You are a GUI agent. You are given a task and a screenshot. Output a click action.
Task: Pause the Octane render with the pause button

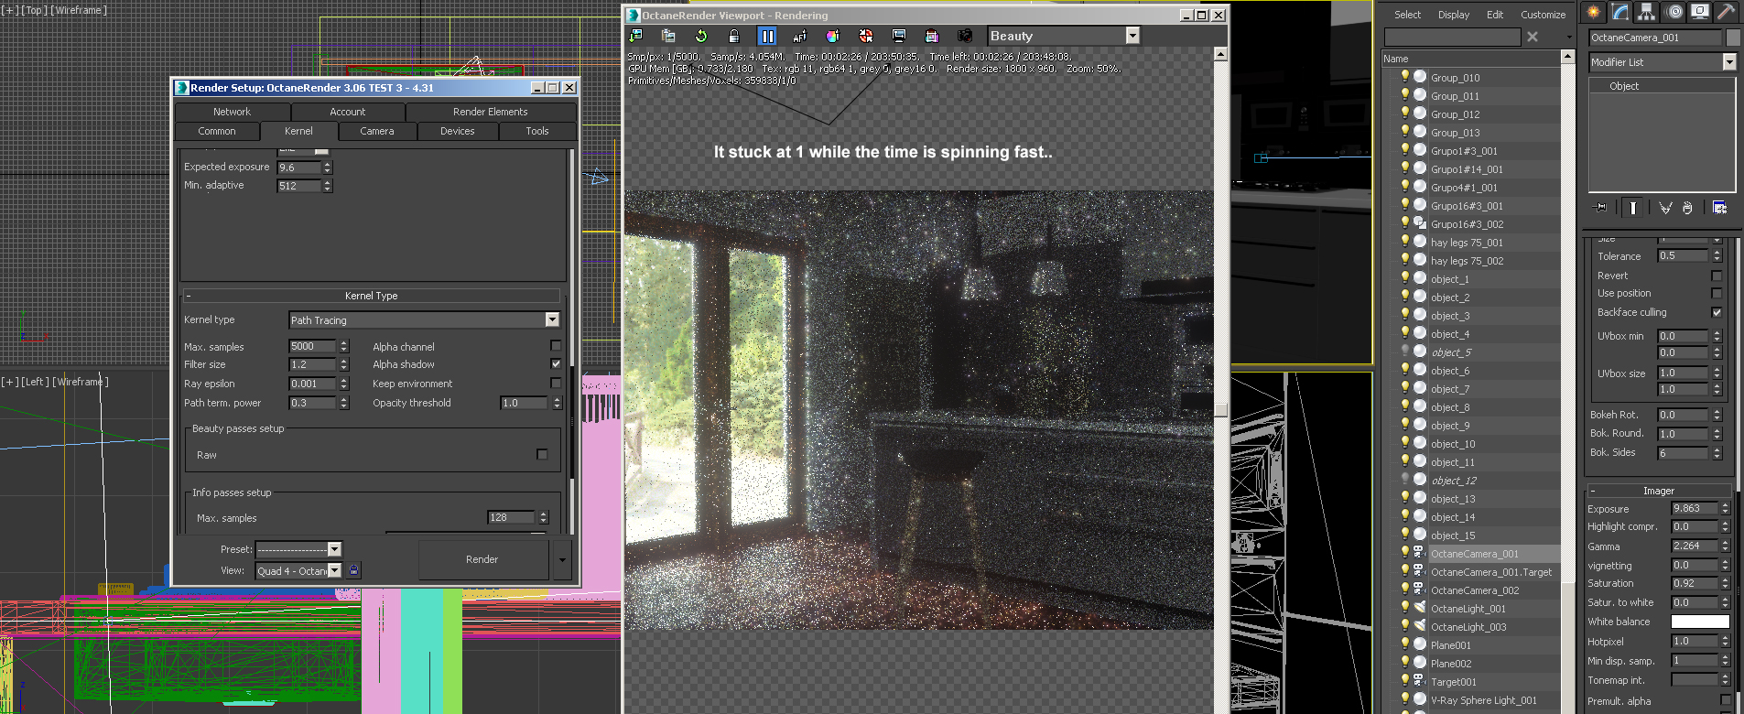767,36
